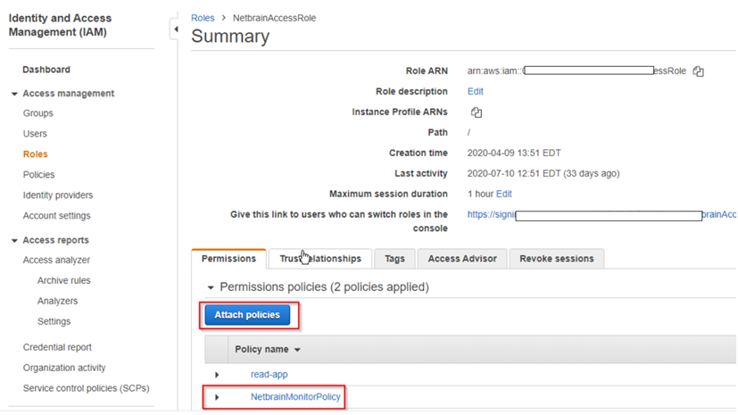The image size is (738, 415).
Task: Open the Access Advisor tab
Action: pyautogui.click(x=462, y=259)
